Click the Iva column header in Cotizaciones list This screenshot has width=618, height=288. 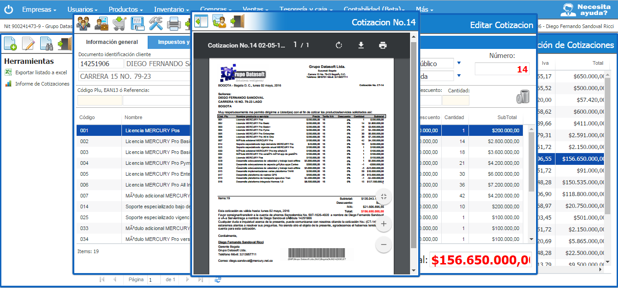[x=545, y=63]
